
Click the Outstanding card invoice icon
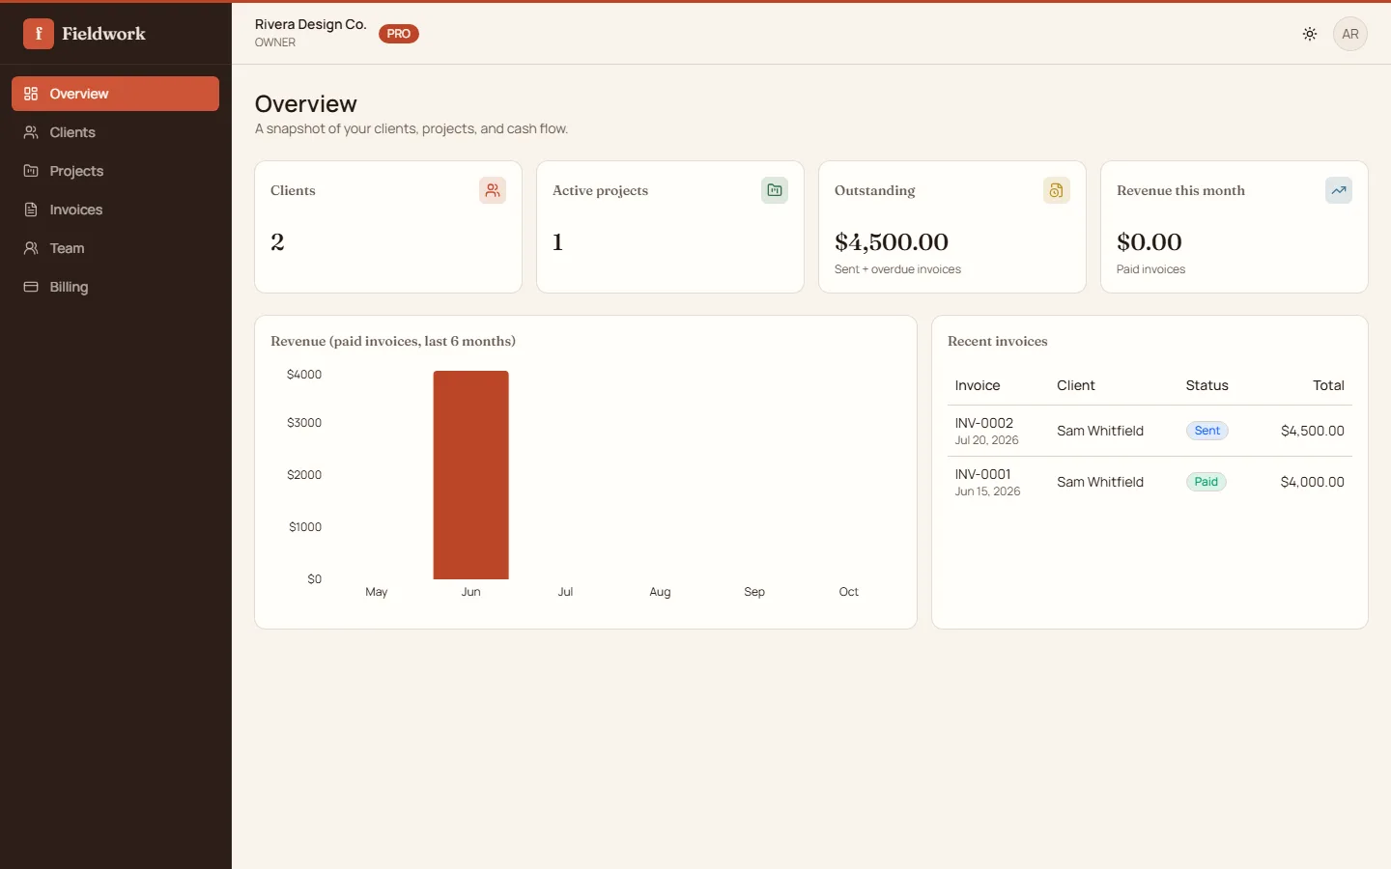point(1057,190)
